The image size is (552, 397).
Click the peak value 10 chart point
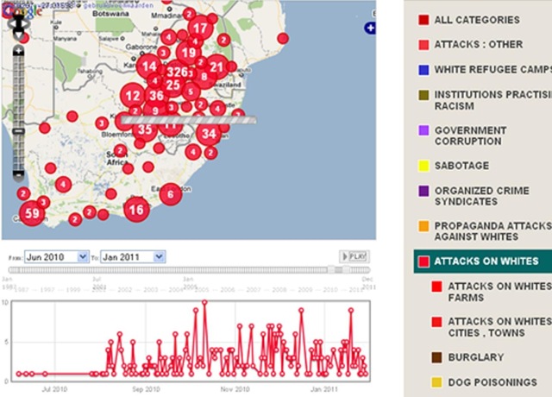click(x=204, y=302)
